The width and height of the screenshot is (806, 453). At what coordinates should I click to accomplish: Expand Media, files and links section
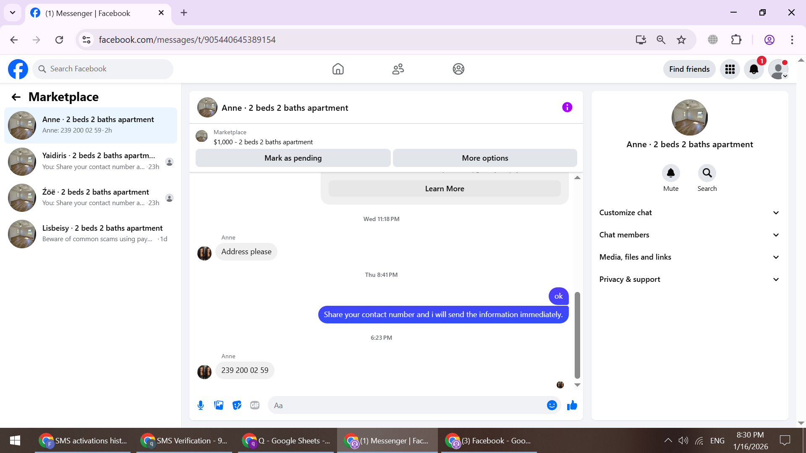(689, 257)
